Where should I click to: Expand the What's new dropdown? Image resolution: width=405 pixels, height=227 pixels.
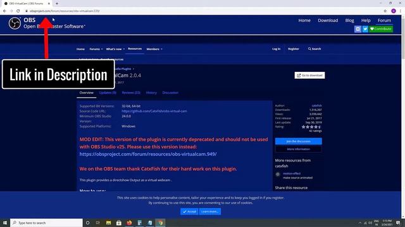coord(115,49)
